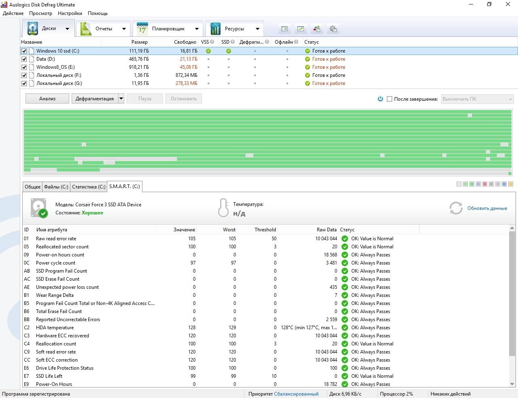Expand the Ресурсы dropdown arrow
This screenshot has height=398, width=518.
click(x=257, y=29)
